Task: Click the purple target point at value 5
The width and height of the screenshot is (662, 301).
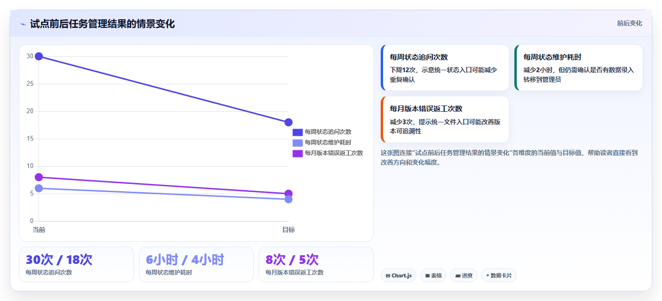Action: pos(289,193)
